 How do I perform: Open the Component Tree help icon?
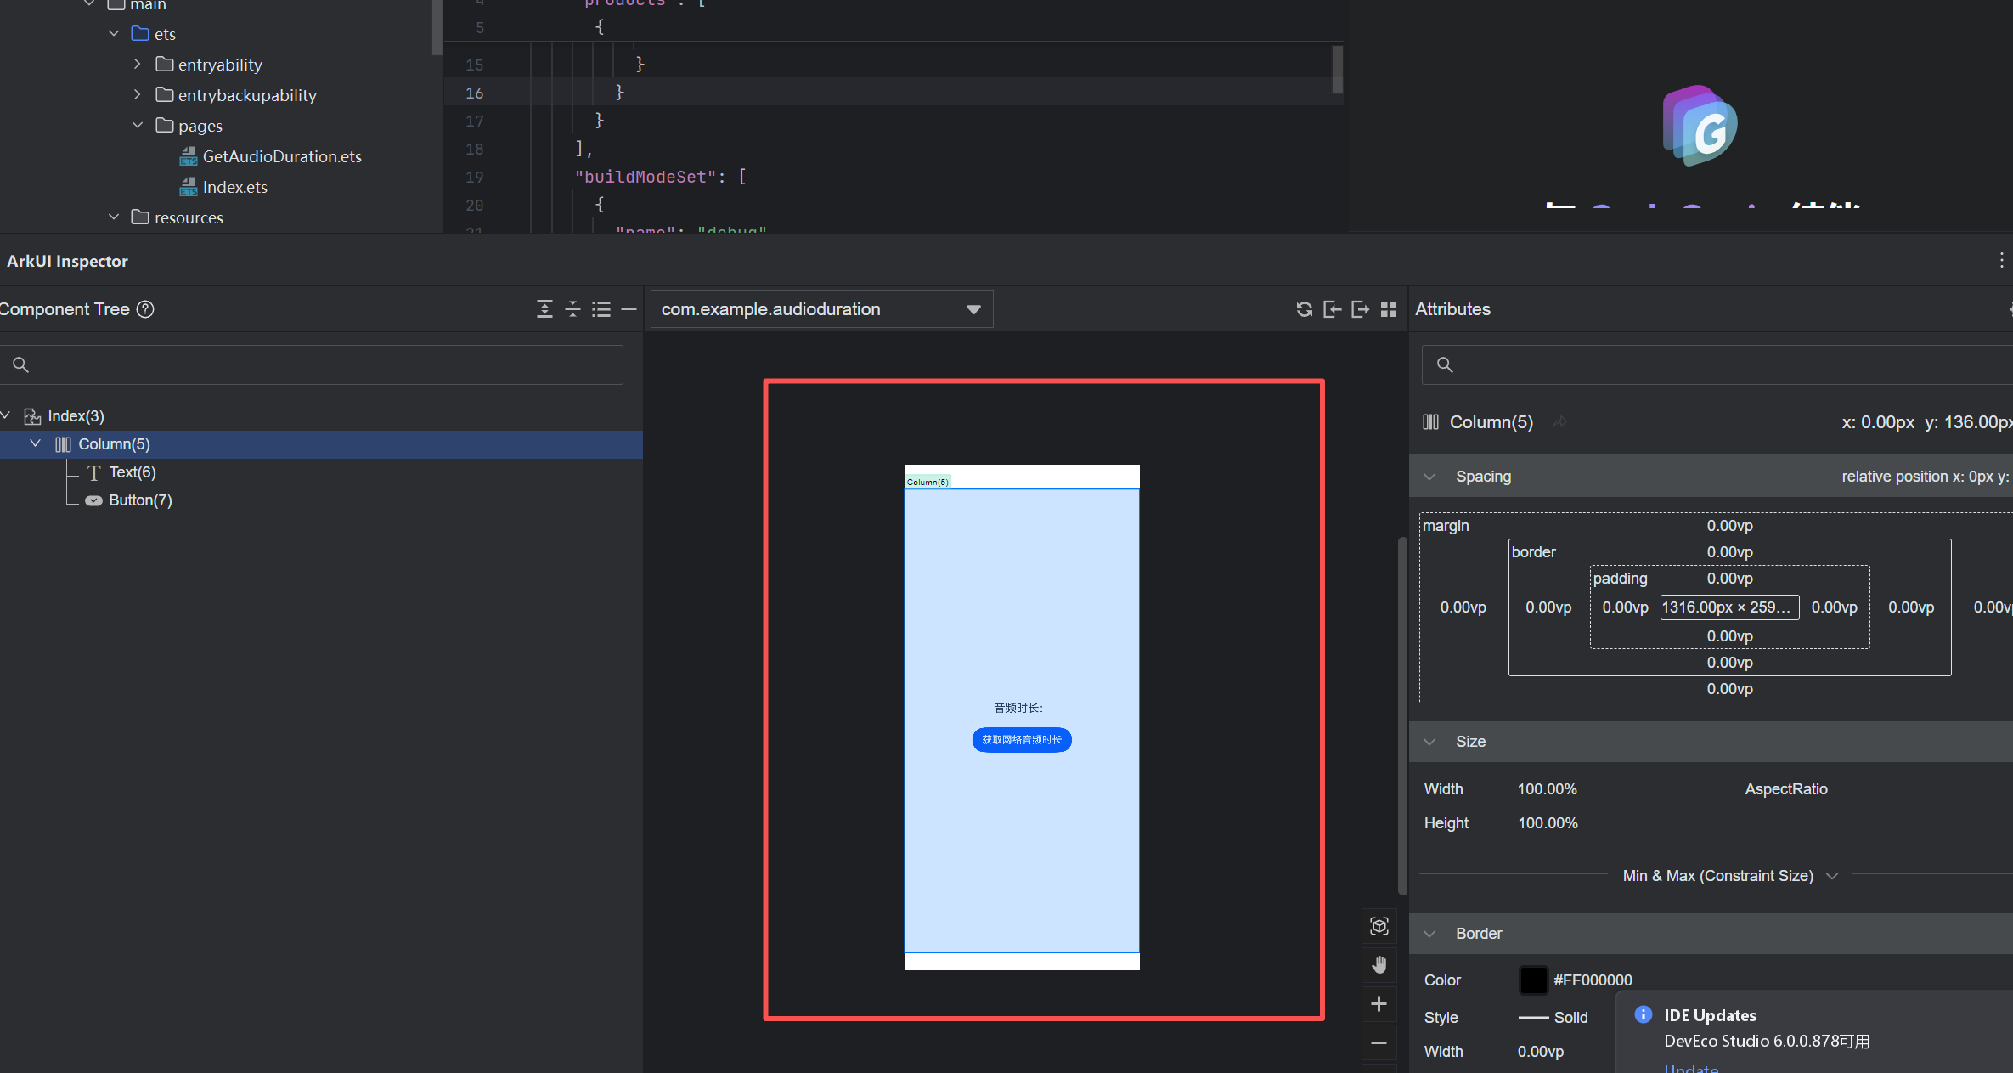(x=145, y=309)
